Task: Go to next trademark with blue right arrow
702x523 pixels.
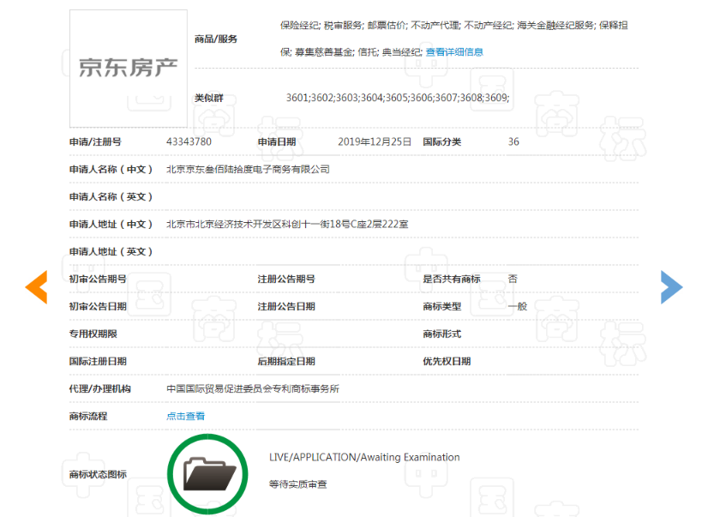Action: (x=671, y=287)
